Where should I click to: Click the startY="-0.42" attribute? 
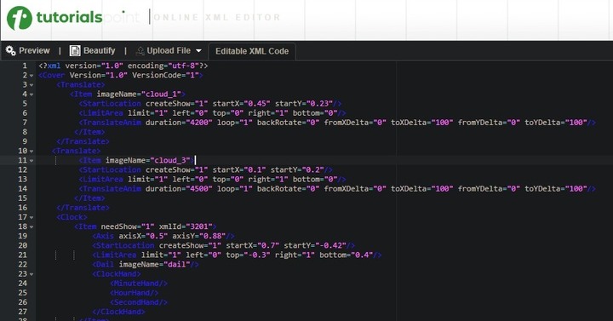(x=315, y=245)
